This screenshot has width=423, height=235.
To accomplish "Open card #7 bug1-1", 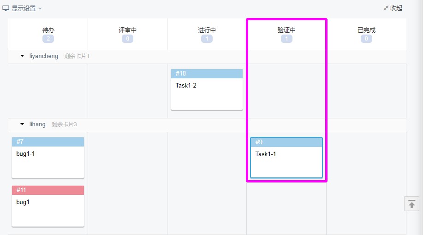I will (48, 158).
